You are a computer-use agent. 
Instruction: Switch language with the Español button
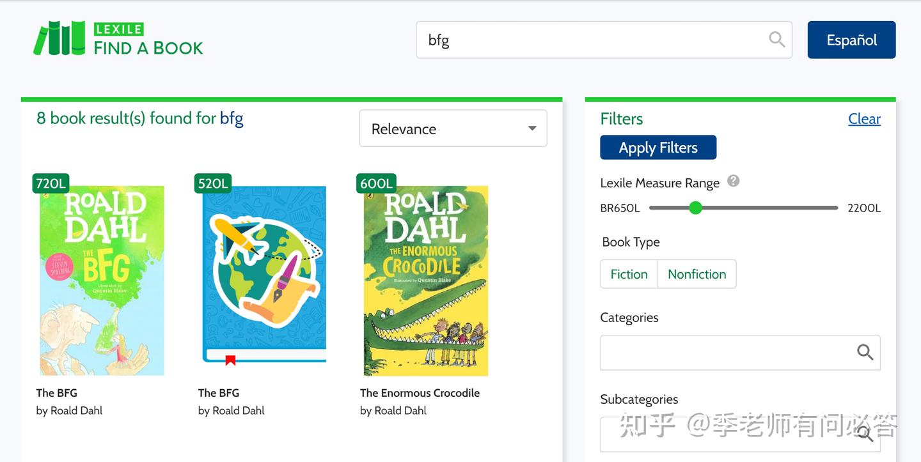tap(851, 40)
